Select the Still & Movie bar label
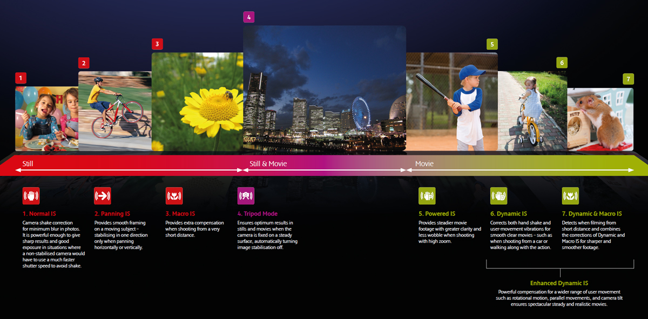Viewport: 648px width, 319px height. [x=268, y=163]
